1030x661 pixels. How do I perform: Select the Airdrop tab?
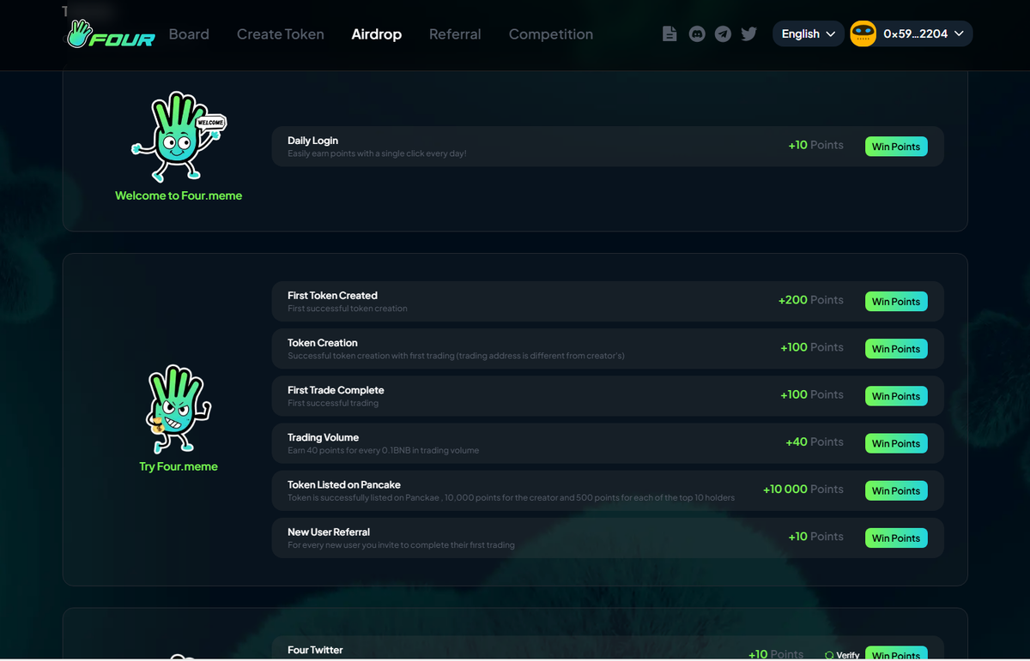pos(377,34)
